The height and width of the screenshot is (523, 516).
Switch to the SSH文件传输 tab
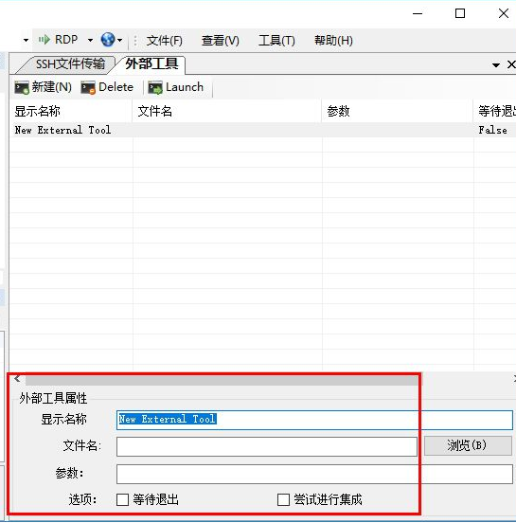(x=70, y=64)
